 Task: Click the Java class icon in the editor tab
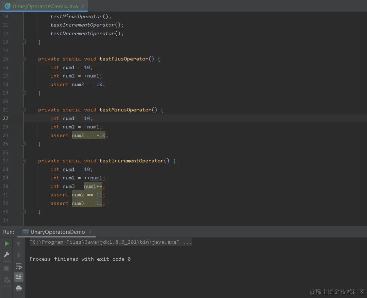(x=7, y=6)
